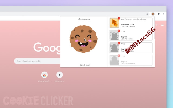Click the big smiling cookie

pyautogui.click(x=84, y=39)
